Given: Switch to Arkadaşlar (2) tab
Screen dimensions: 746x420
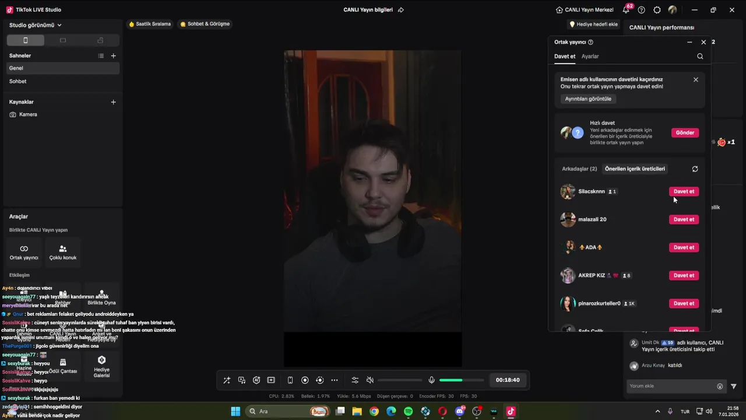Looking at the screenshot, I should pos(579,169).
